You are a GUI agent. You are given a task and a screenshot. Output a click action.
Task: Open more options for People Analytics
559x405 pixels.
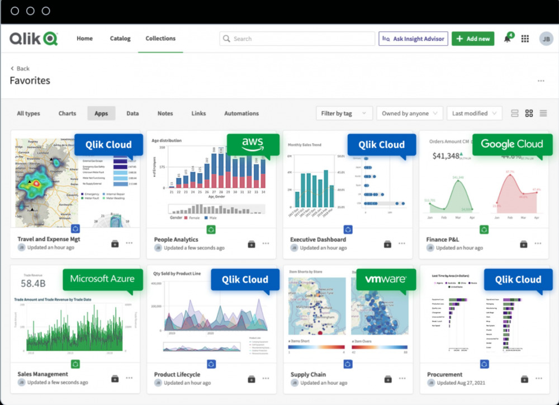266,243
